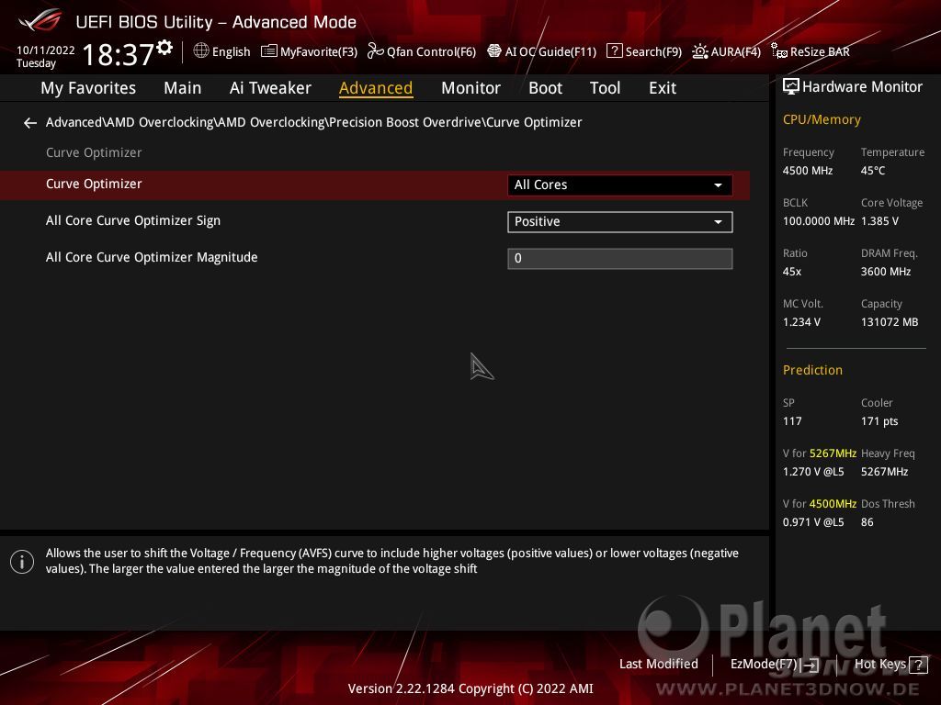This screenshot has height=705, width=941.
Task: Click the SP value 117
Action: tap(792, 420)
